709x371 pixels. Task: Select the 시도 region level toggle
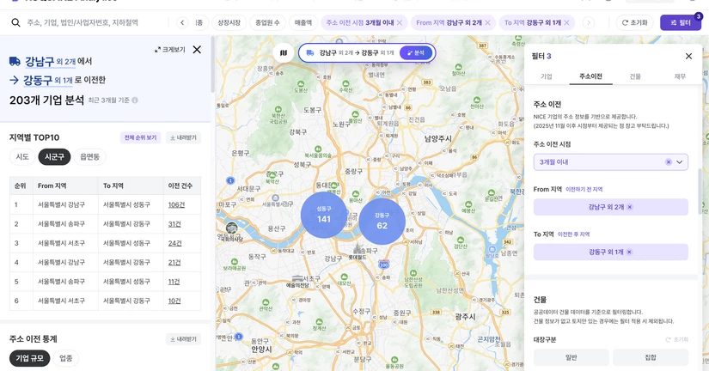pyautogui.click(x=22, y=157)
